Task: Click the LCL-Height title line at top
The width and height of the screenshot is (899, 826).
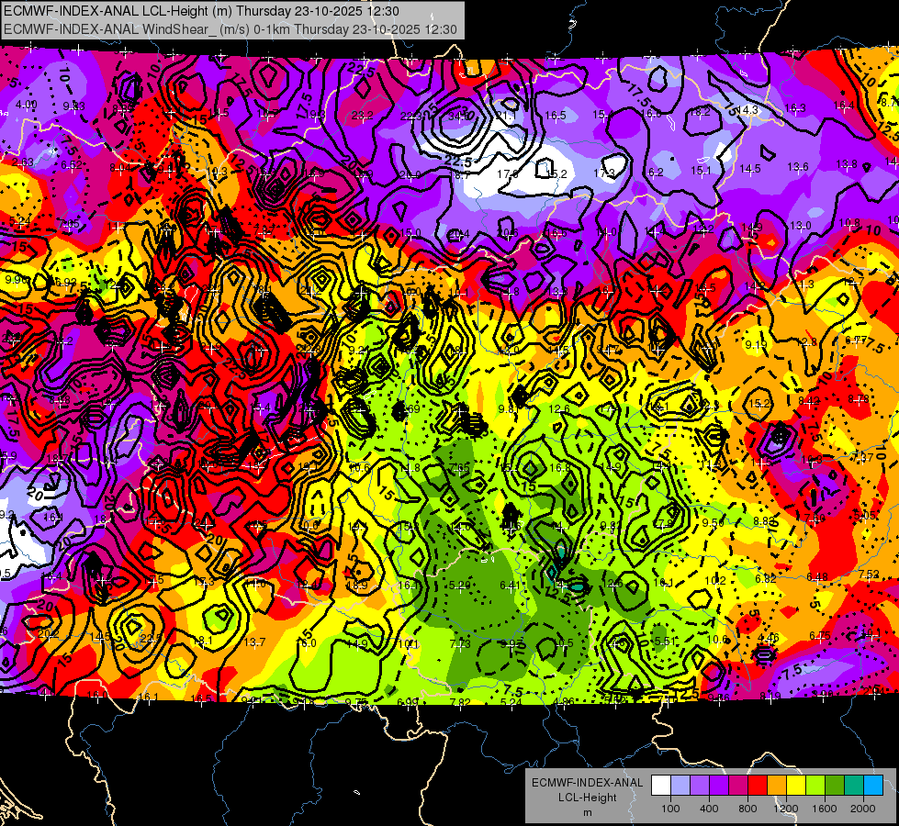Action: pyautogui.click(x=202, y=11)
